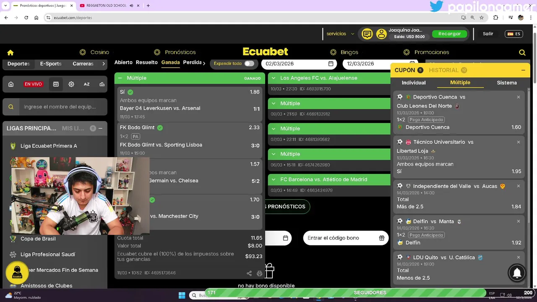Select the Perdida bets tab
Viewport: 537px width, 302px height.
pos(193,62)
